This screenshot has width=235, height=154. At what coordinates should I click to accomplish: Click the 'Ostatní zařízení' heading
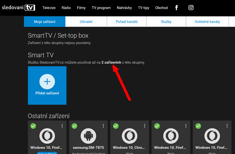[49, 116]
